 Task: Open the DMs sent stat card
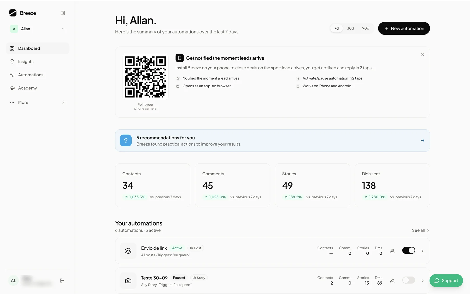pyautogui.click(x=392, y=185)
